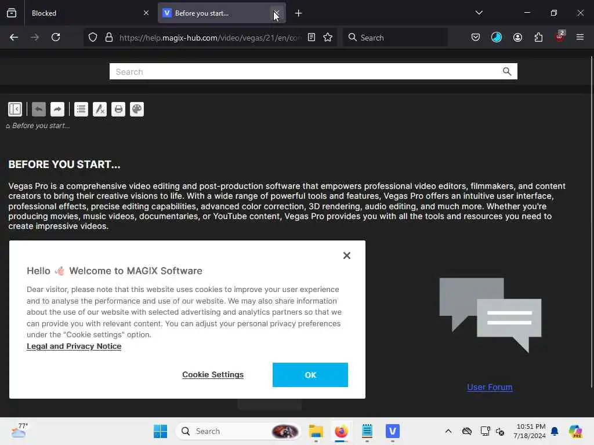Toggle reader view
594x445 pixels.
pyautogui.click(x=312, y=37)
